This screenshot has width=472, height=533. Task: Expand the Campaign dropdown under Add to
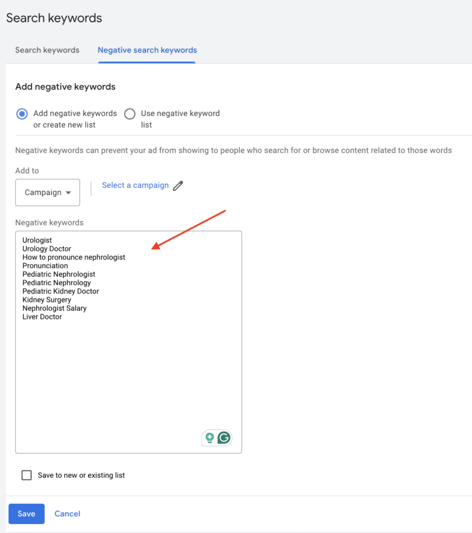[47, 193]
